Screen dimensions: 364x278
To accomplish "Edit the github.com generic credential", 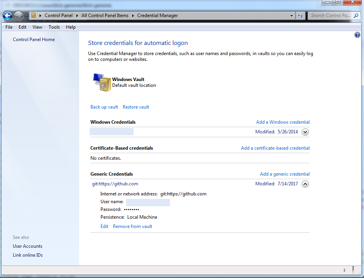I will (104, 226).
